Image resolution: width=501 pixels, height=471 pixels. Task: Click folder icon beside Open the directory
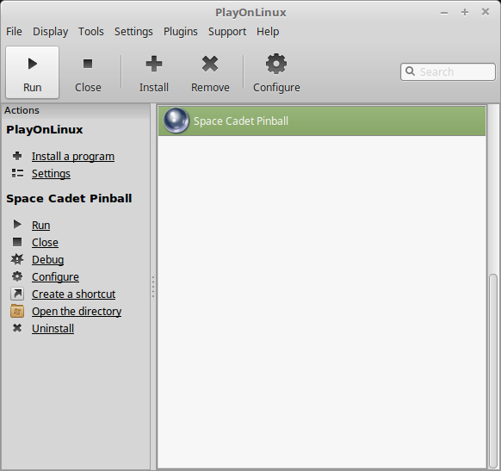point(17,311)
